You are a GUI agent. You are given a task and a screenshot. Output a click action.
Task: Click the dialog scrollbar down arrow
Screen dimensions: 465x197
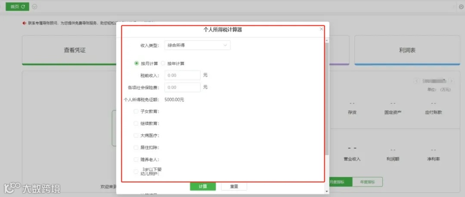(327, 191)
